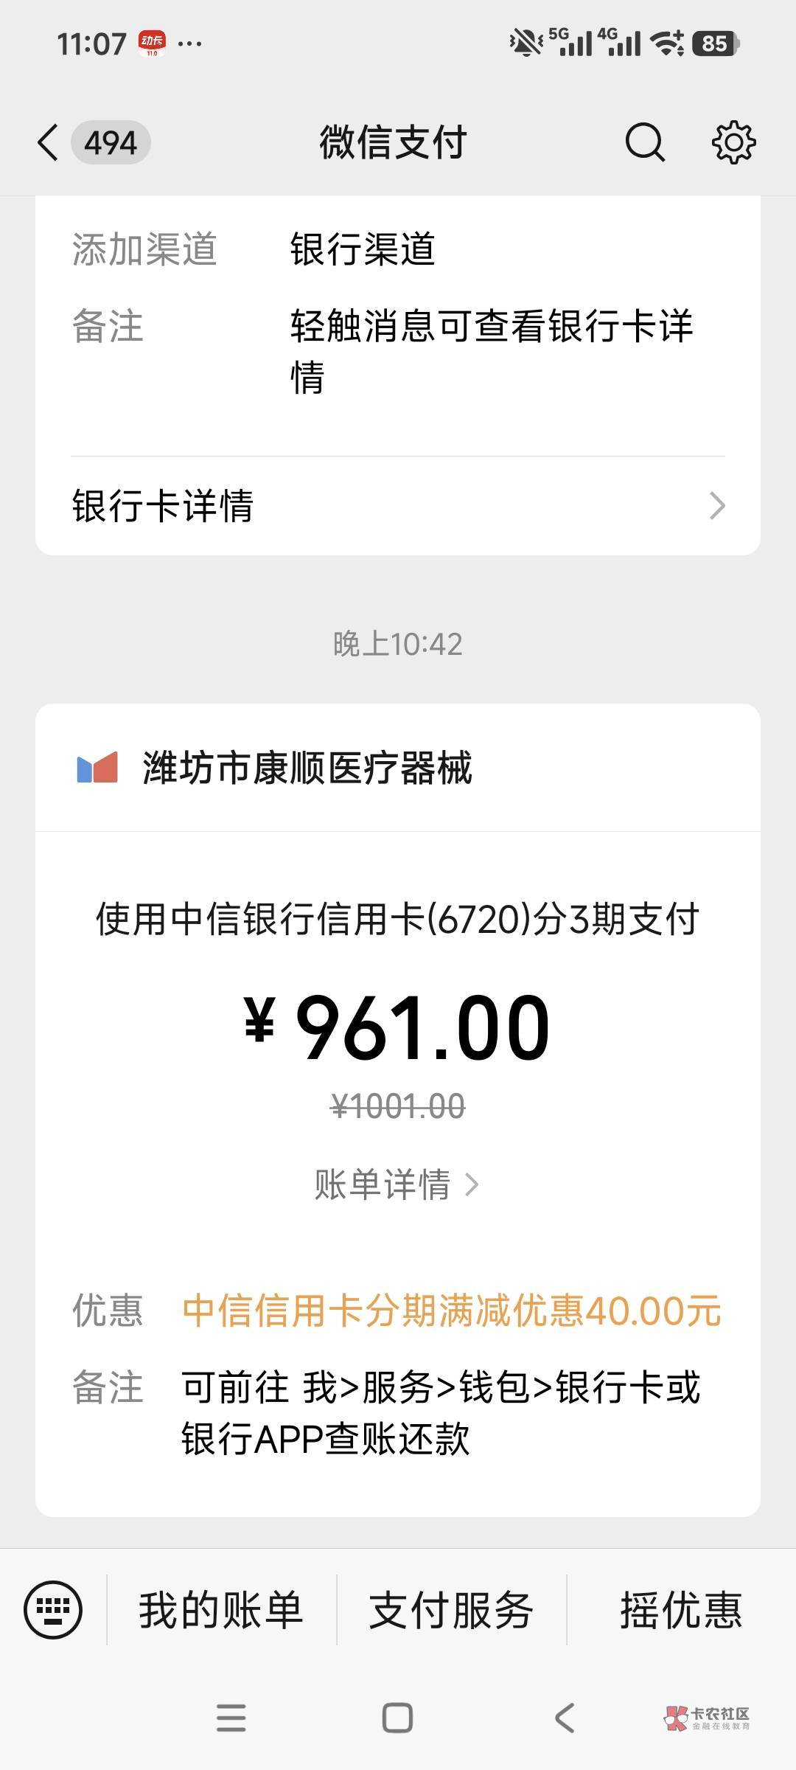Image resolution: width=796 pixels, height=1770 pixels.
Task: Tap the back arrow icon
Action: click(48, 142)
